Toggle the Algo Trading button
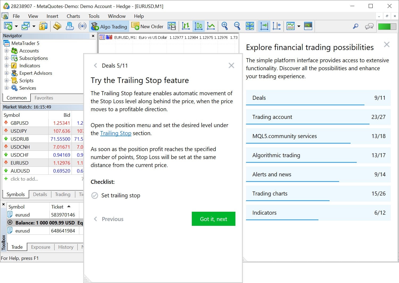The width and height of the screenshot is (399, 283). 109,26
